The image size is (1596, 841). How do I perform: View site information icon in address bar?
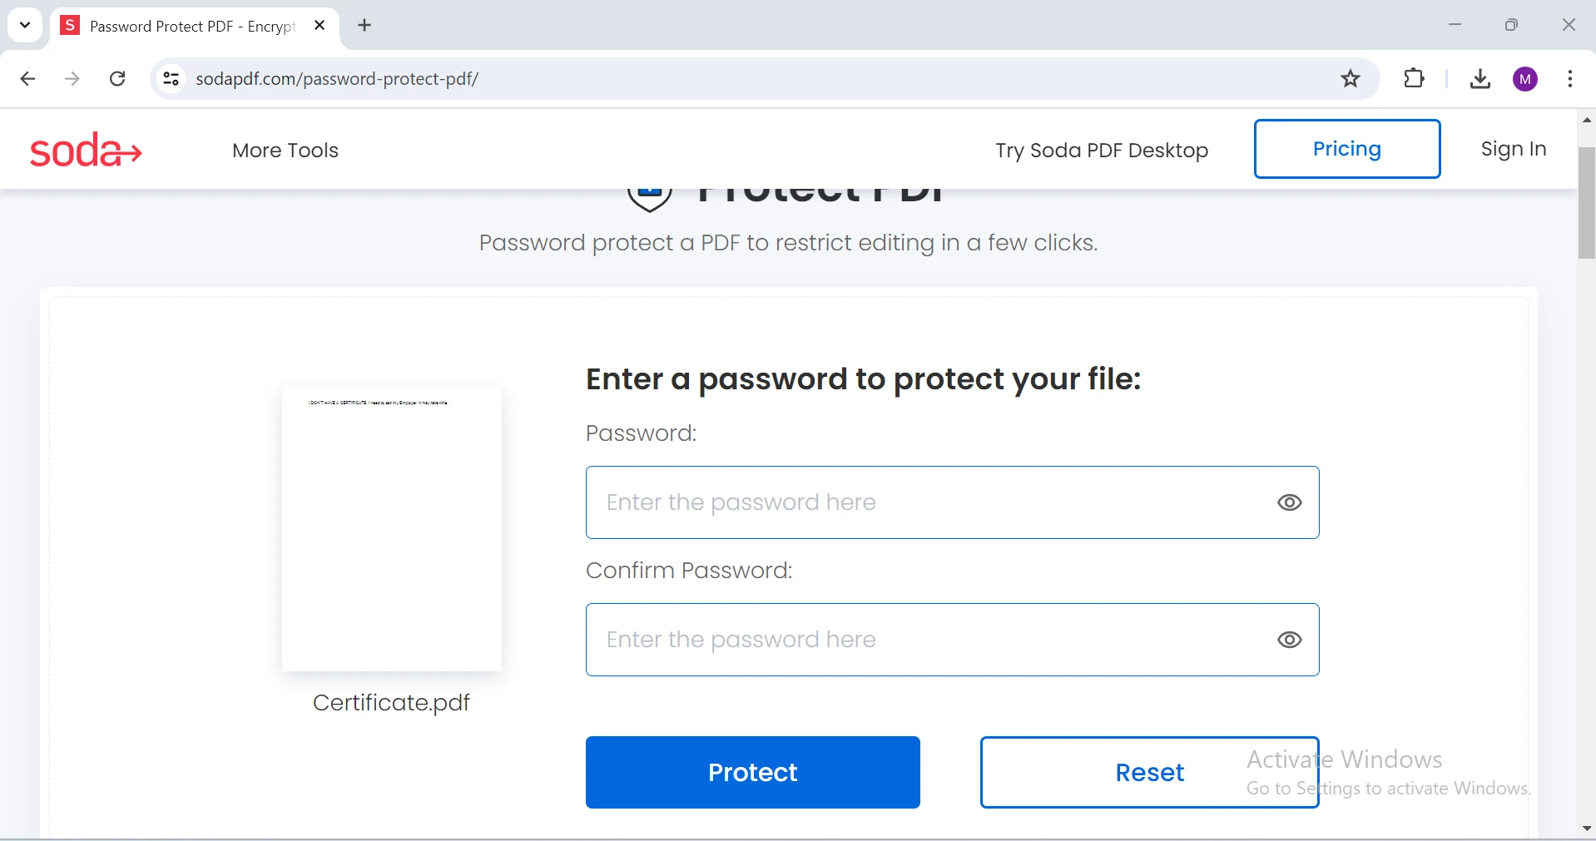(x=171, y=79)
